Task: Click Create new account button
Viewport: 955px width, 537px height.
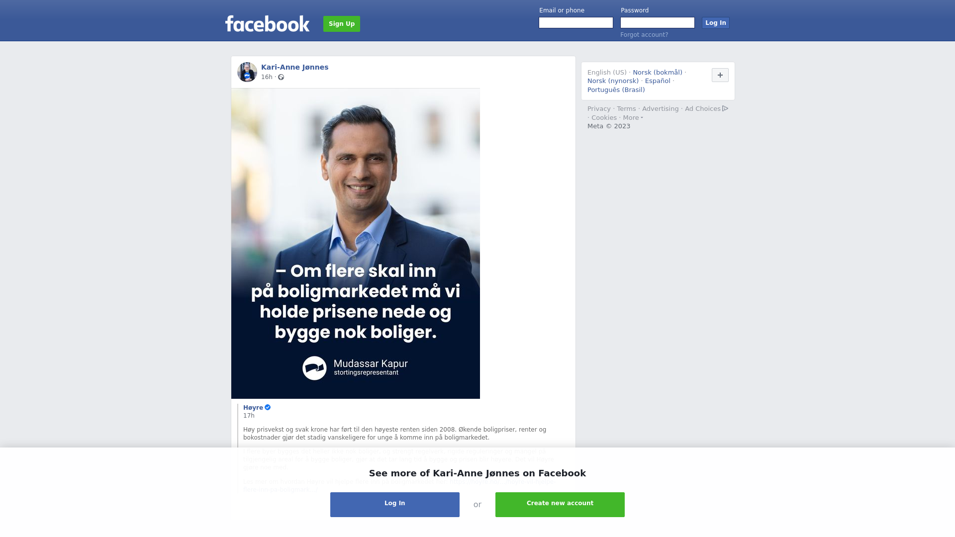Action: tap(560, 505)
